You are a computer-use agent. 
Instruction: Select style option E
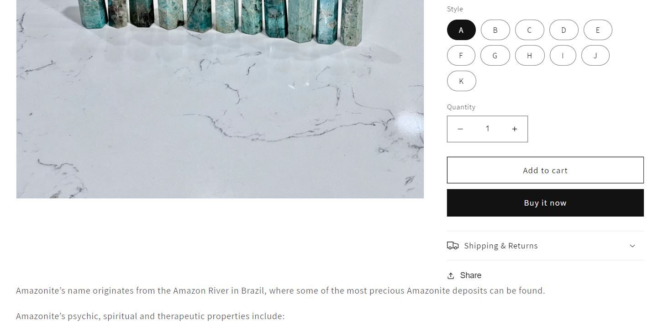598,30
